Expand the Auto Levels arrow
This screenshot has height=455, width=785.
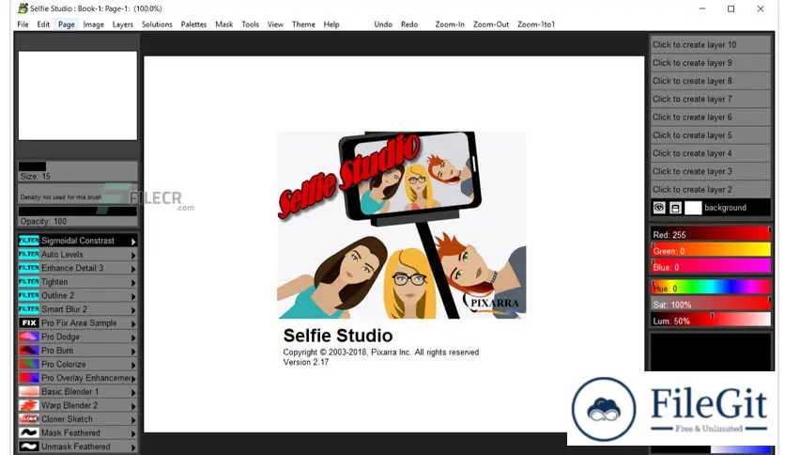coord(133,255)
